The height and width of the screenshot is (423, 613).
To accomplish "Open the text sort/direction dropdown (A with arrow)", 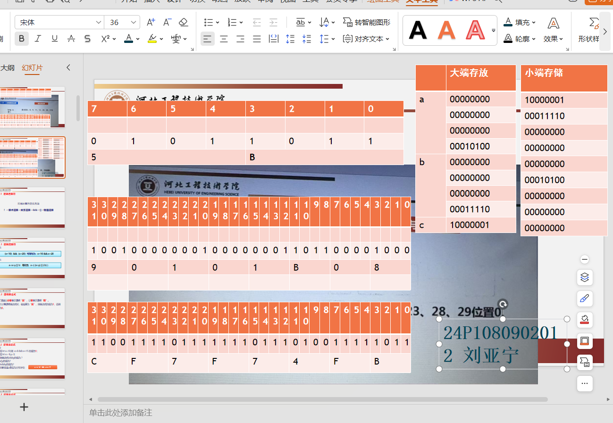I will pyautogui.click(x=327, y=22).
